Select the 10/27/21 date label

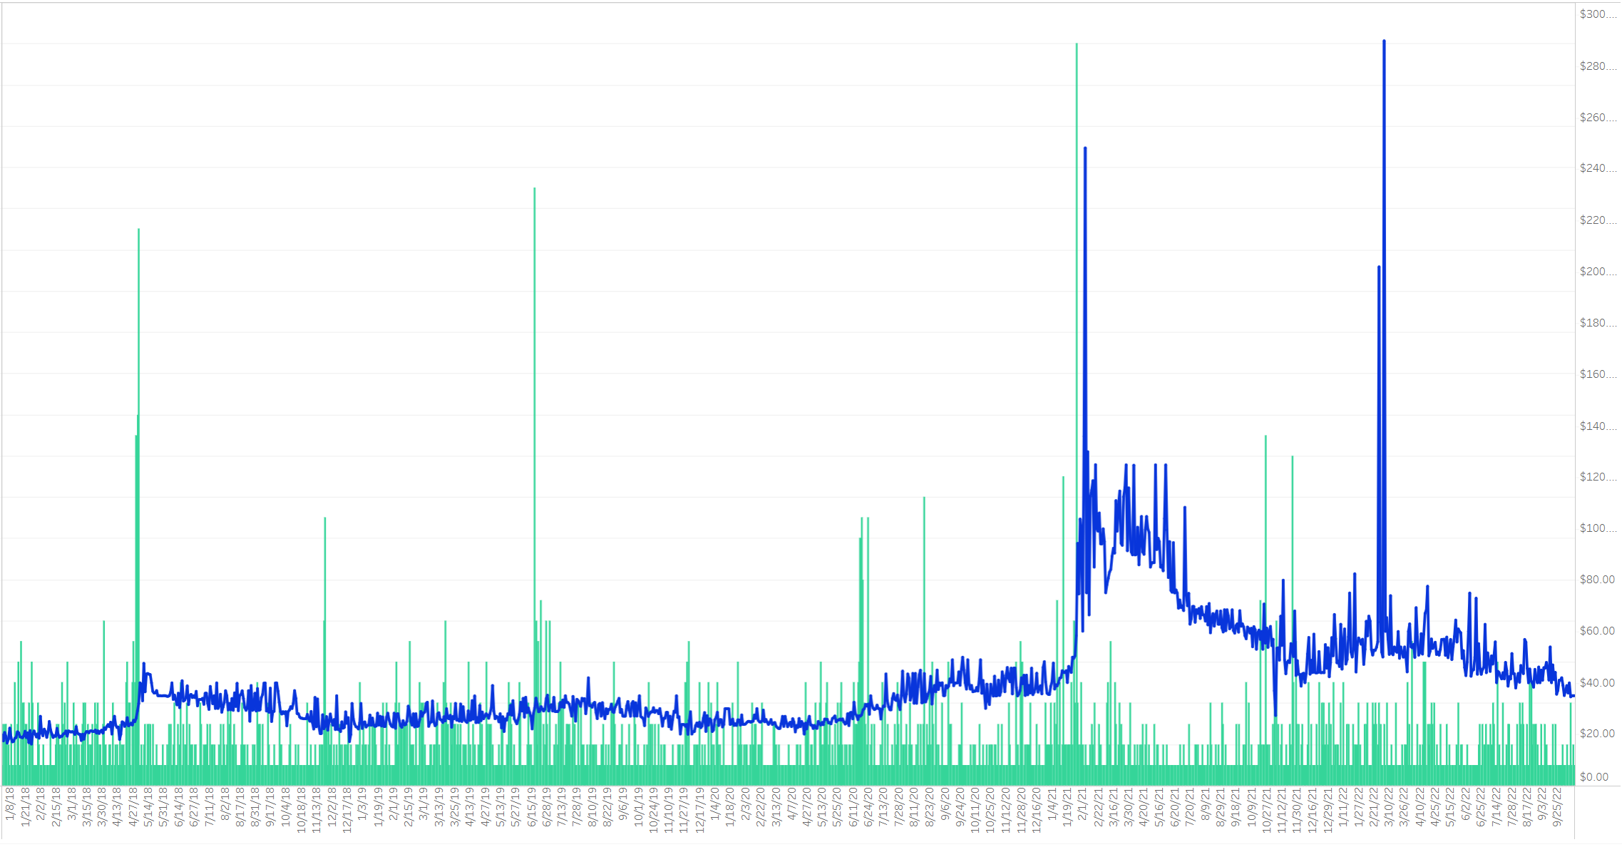pos(1267,809)
